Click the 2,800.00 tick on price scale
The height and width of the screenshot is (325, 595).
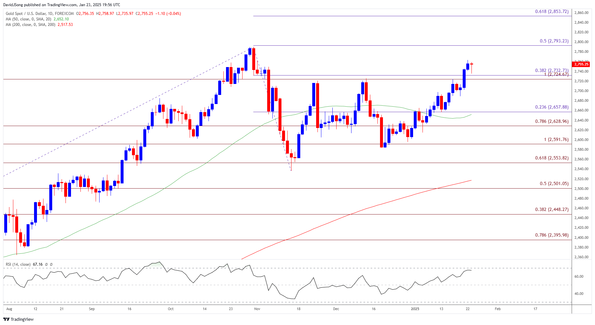coord(581,42)
